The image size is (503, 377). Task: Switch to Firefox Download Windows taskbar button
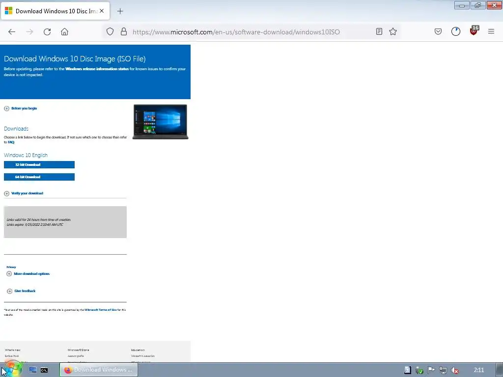click(x=98, y=370)
